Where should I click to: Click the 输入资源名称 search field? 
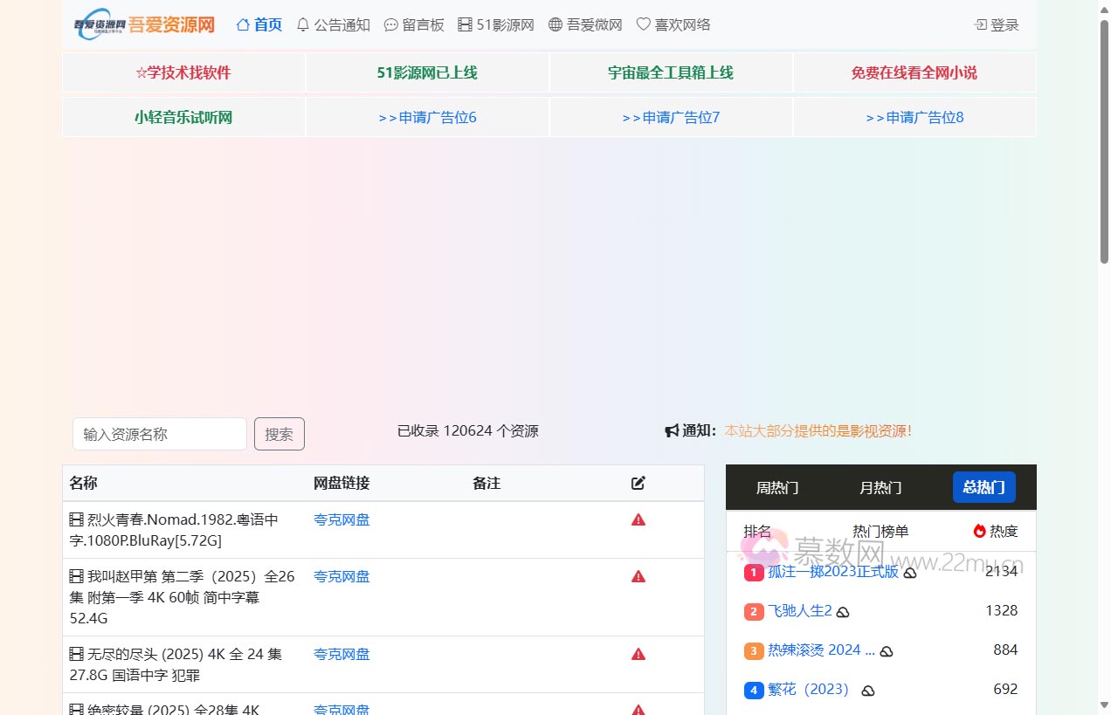159,434
